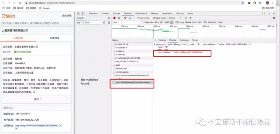Close the DevTools panel

[274, 14]
